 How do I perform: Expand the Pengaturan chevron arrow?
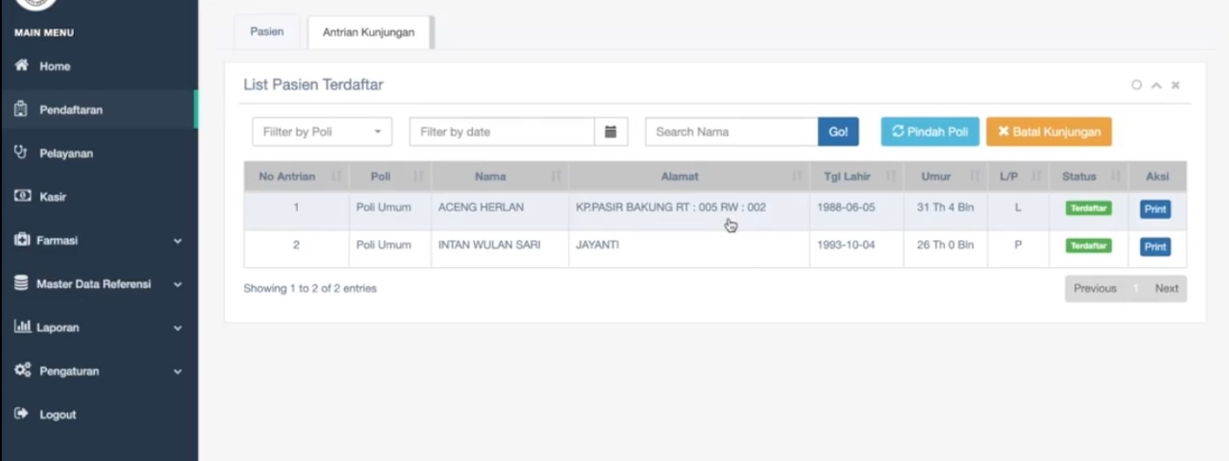178,371
